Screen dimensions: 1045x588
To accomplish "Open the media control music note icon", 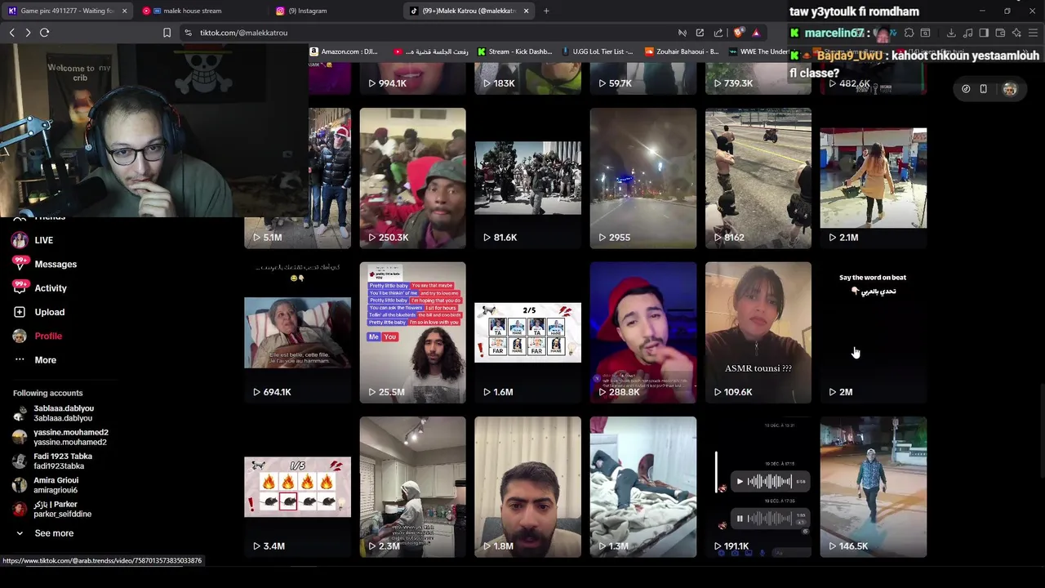I will 967,33.
